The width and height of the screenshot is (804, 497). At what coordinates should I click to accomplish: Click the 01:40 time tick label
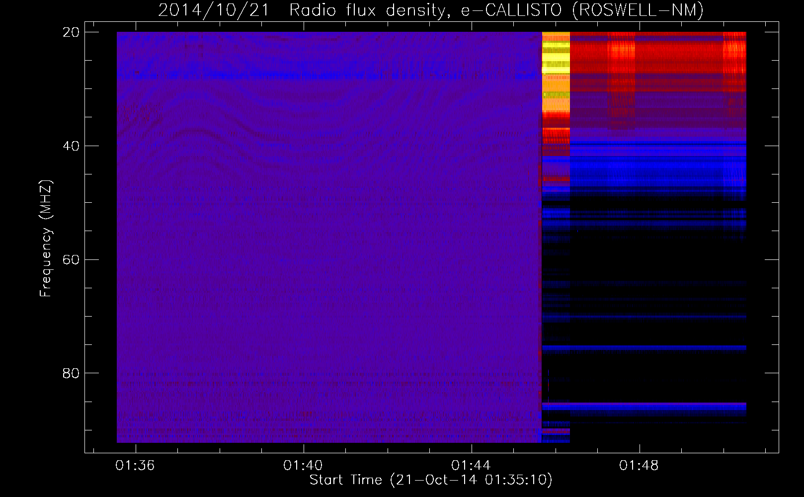coord(303,465)
